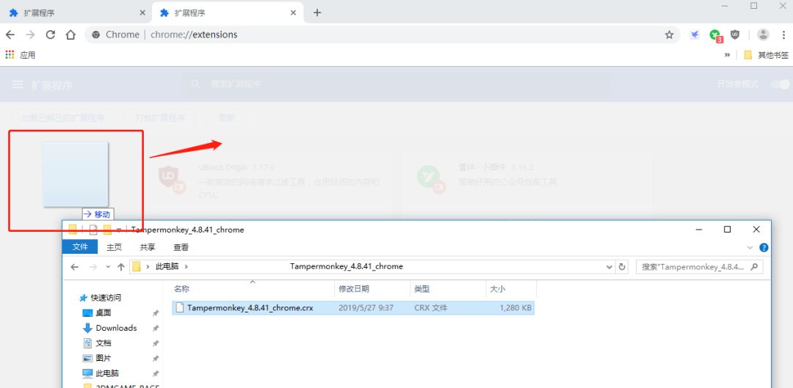Reload the extensions page
This screenshot has height=388, width=793.
point(50,34)
